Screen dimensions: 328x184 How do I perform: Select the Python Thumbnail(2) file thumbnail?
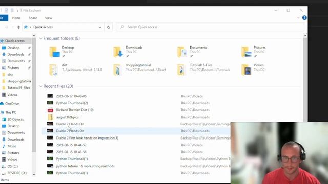[x=50, y=103]
